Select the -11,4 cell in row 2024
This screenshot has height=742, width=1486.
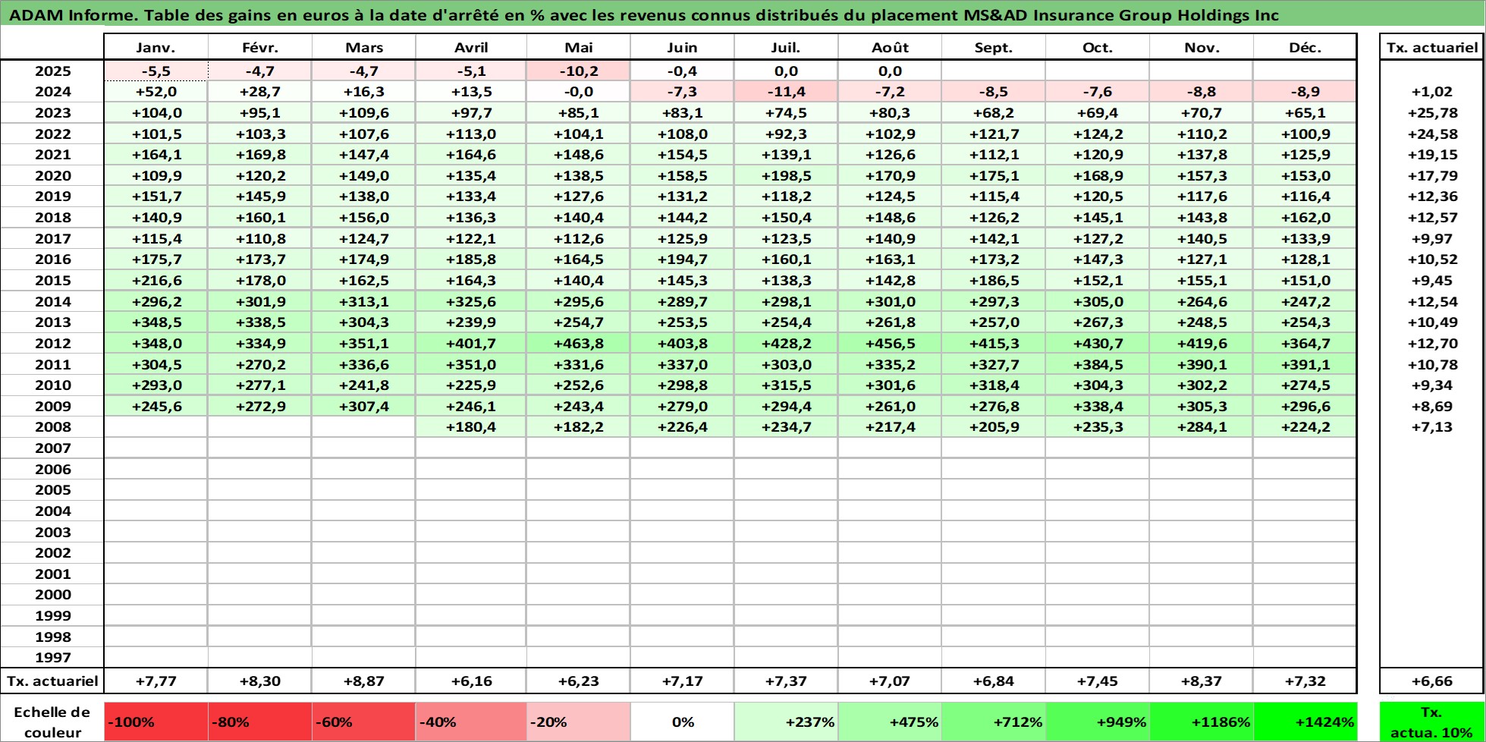click(786, 92)
